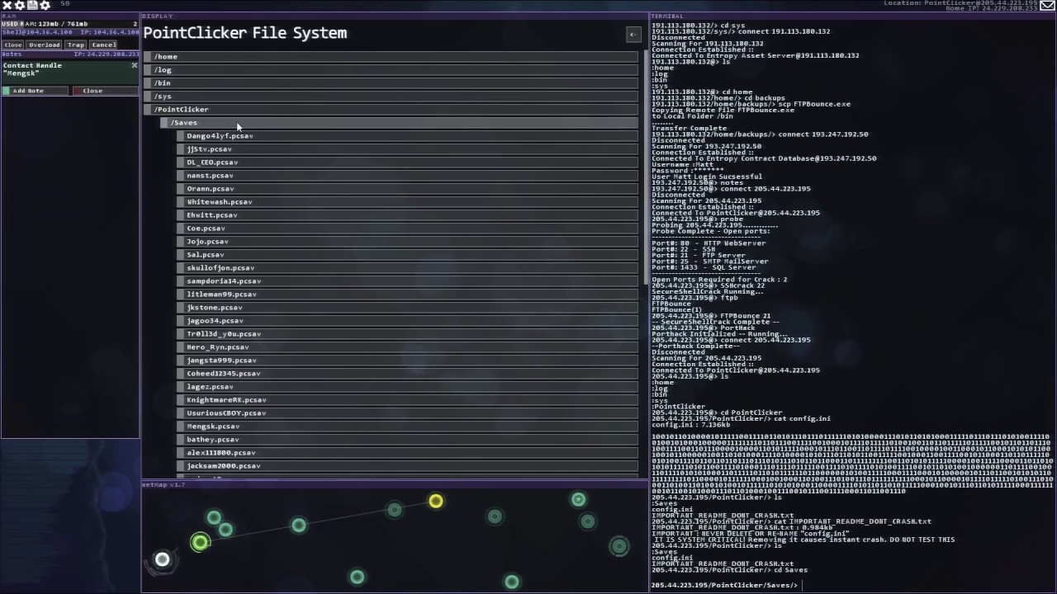Open file Coheed12345.pcsav
The image size is (1057, 594).
click(407, 374)
